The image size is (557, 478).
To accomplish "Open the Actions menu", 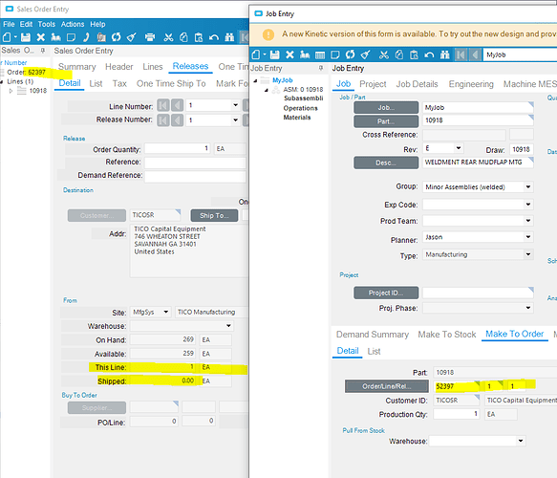I will click(73, 24).
